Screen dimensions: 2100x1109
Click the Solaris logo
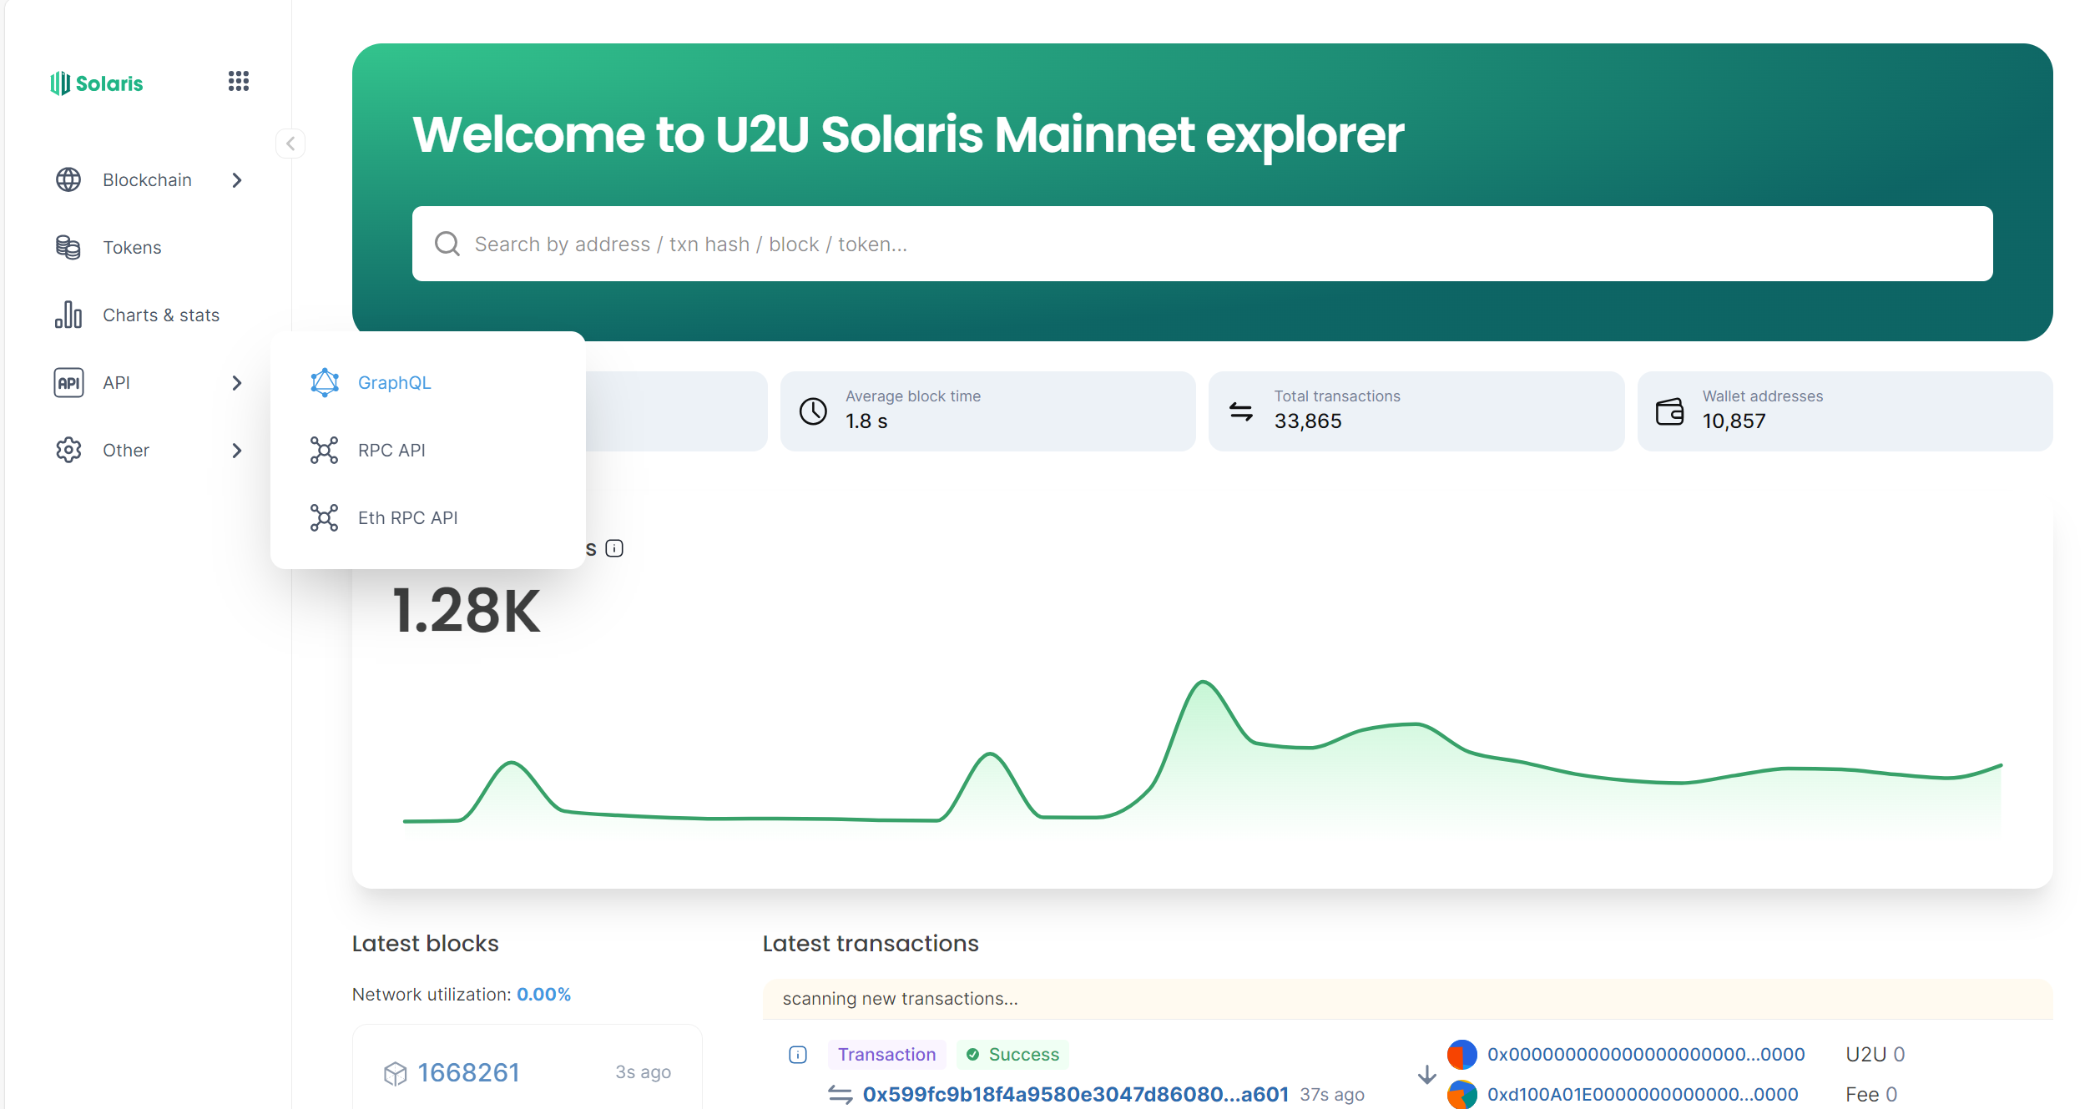(x=97, y=83)
